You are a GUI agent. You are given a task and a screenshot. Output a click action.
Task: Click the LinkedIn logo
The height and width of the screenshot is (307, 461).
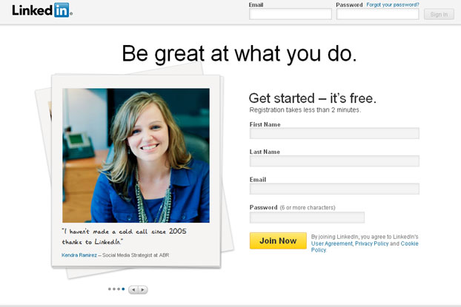[x=42, y=10]
